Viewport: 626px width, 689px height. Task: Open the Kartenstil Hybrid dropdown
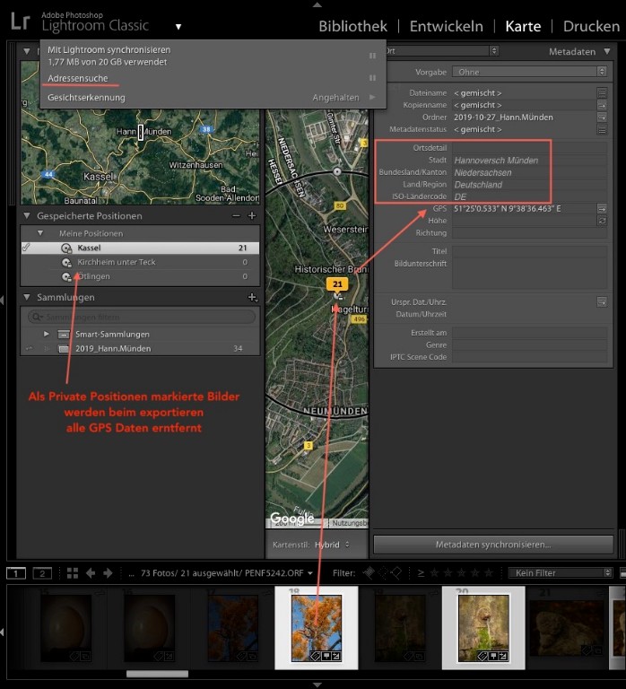[x=332, y=545]
